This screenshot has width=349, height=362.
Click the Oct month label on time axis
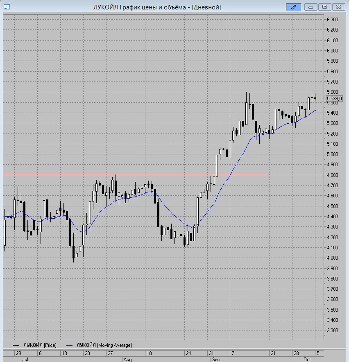pos(307,360)
